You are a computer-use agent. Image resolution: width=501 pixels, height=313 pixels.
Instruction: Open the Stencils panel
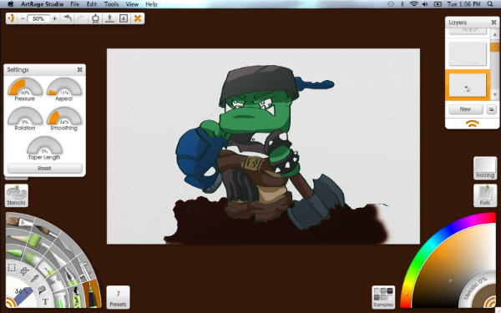[17, 195]
